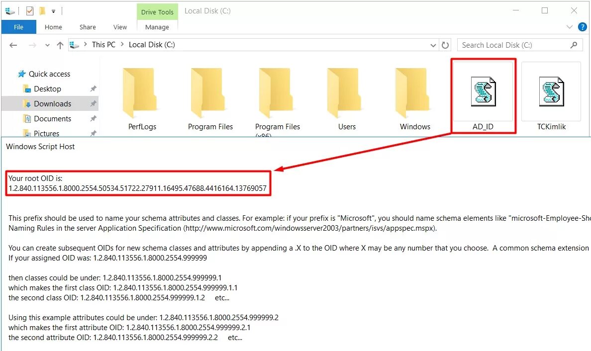Viewport: 591px width, 351px height.
Task: Select the Program Files (x86) folder icon
Action: pyautogui.click(x=277, y=93)
